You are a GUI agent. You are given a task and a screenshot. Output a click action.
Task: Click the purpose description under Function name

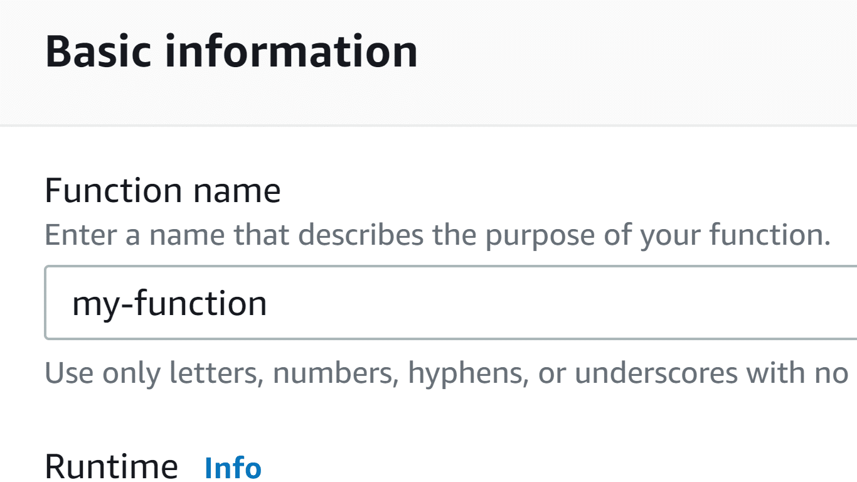tap(439, 234)
